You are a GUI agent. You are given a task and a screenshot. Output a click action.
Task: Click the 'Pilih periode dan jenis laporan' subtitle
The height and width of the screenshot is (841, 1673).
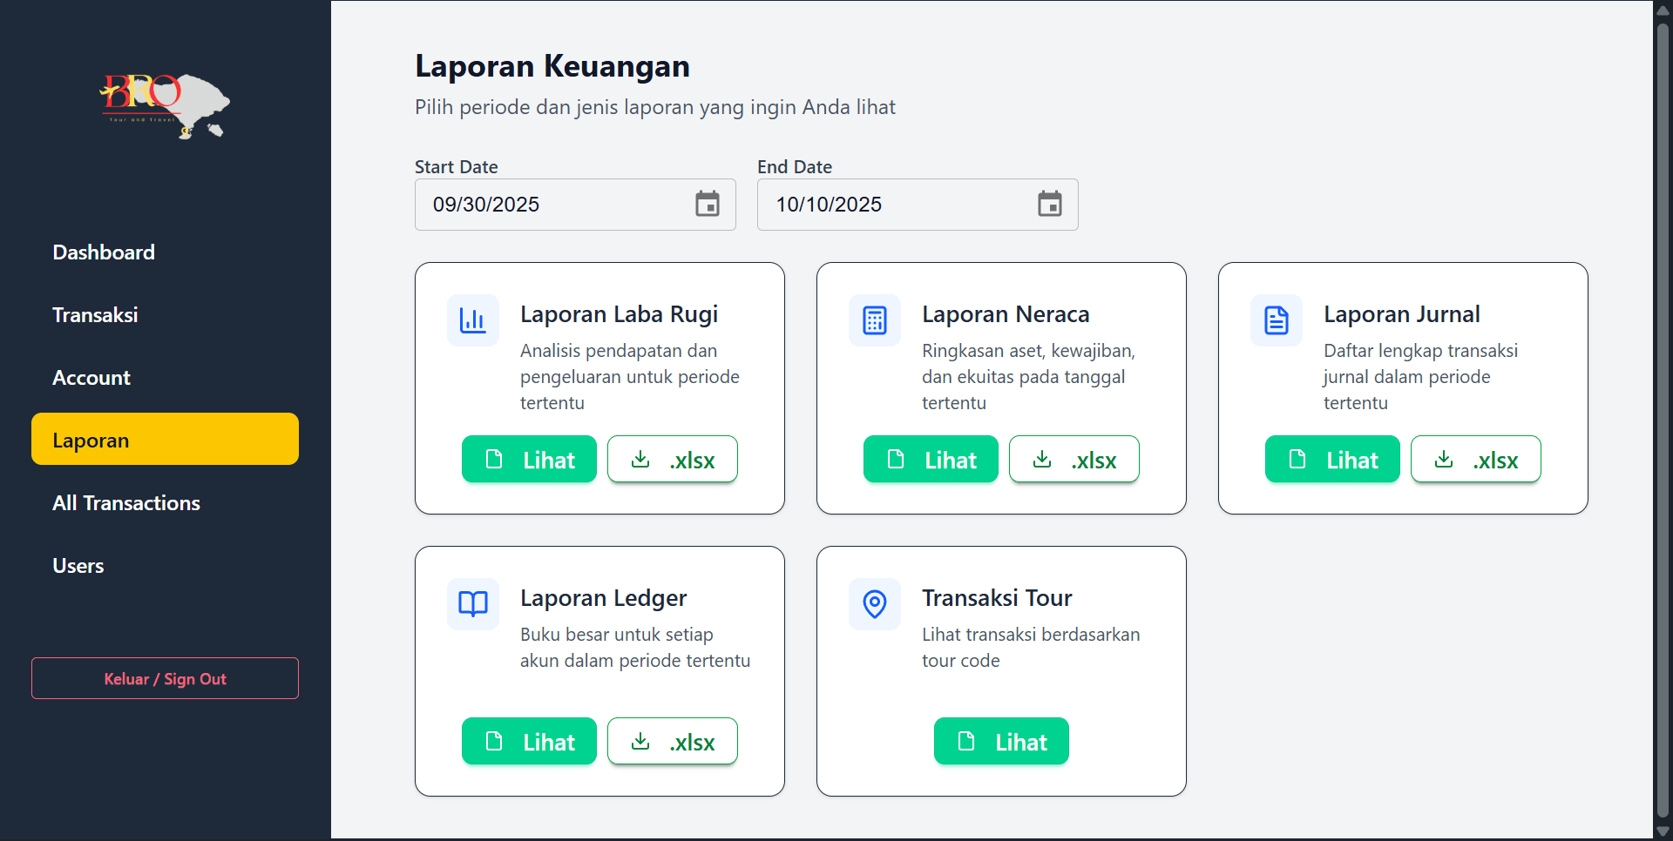click(x=655, y=107)
